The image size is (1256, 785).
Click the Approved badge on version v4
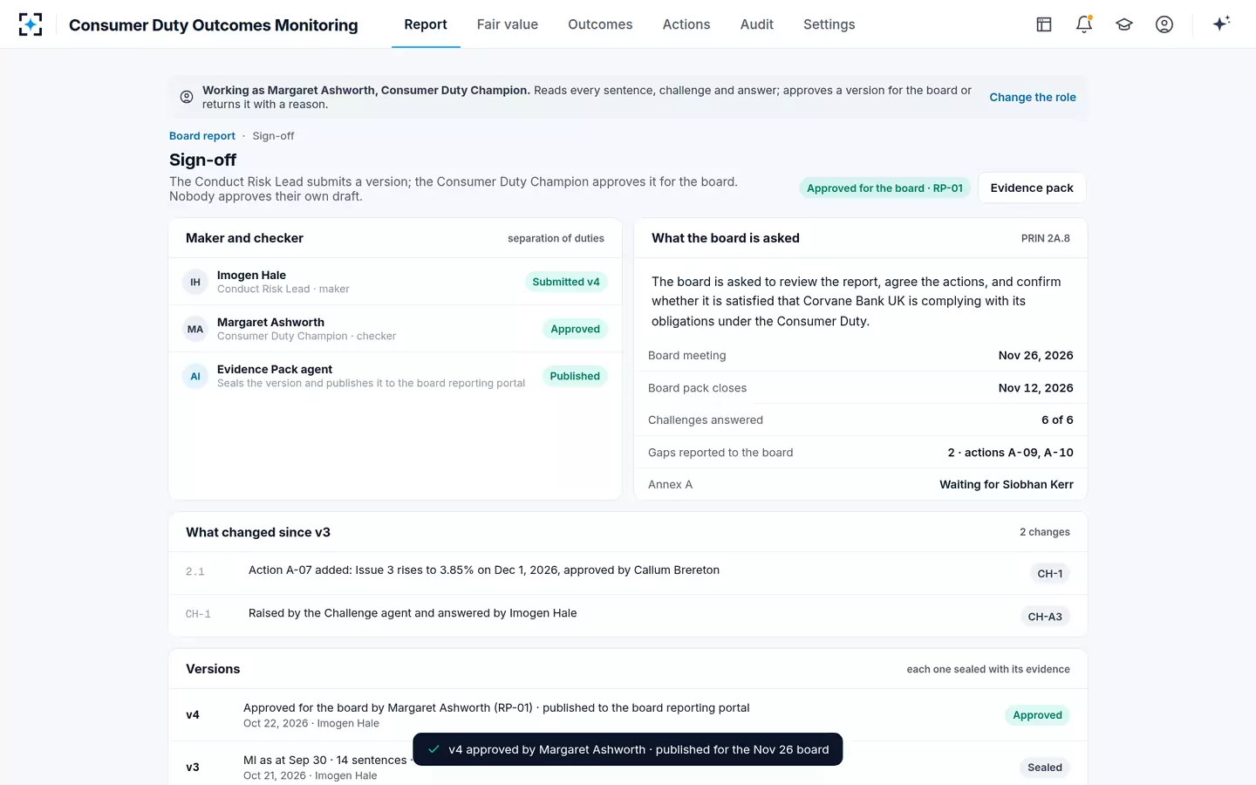point(1037,715)
